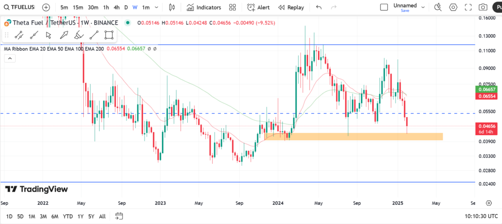Start bar Replay mode
Viewport: 502px width, 224px height.
point(291,7)
